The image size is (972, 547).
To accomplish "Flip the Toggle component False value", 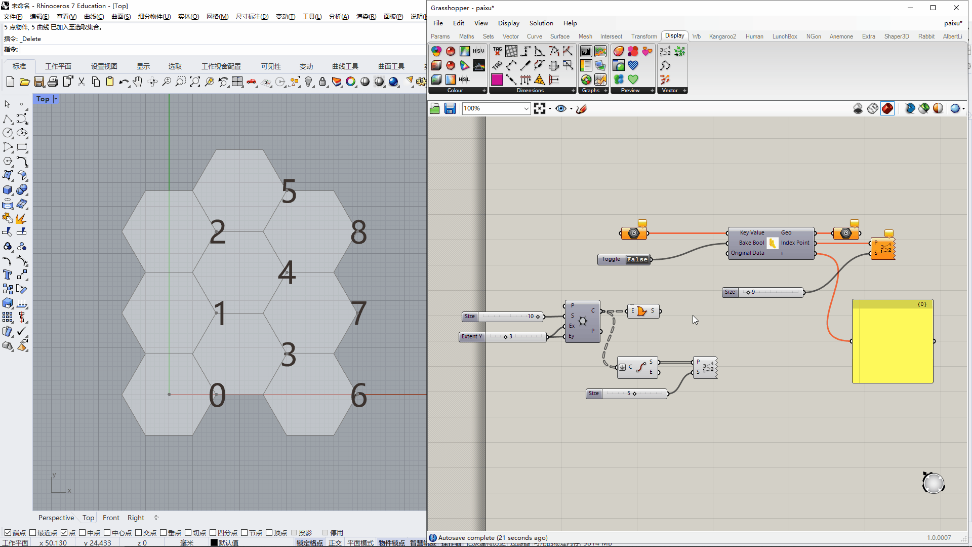I will click(x=637, y=259).
